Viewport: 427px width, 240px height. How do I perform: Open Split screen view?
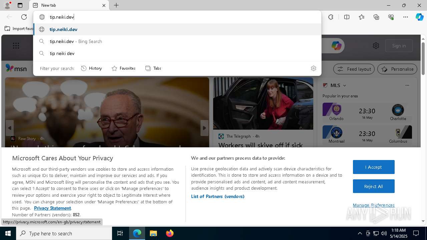[x=347, y=17]
